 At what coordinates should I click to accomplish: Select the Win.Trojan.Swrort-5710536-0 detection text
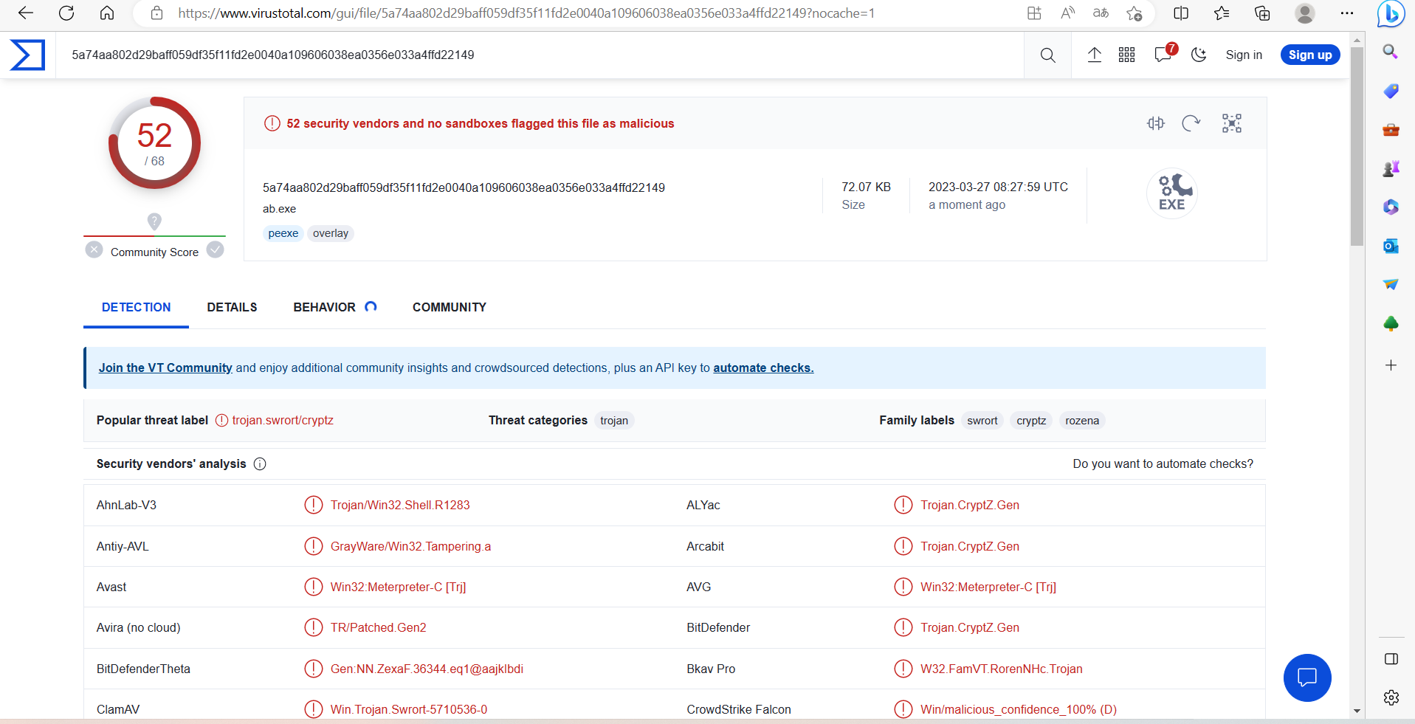pyautogui.click(x=409, y=710)
